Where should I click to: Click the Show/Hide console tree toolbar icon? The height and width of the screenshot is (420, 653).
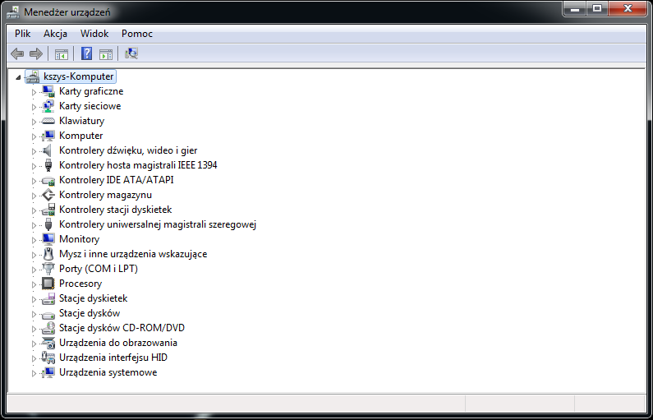[x=62, y=53]
